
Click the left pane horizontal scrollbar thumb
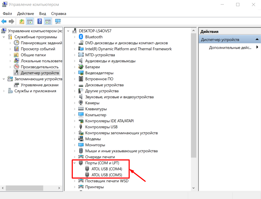pyautogui.click(x=25, y=188)
